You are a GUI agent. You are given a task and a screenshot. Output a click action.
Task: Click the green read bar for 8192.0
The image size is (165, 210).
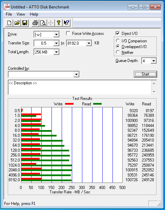pyautogui.click(x=46, y=181)
